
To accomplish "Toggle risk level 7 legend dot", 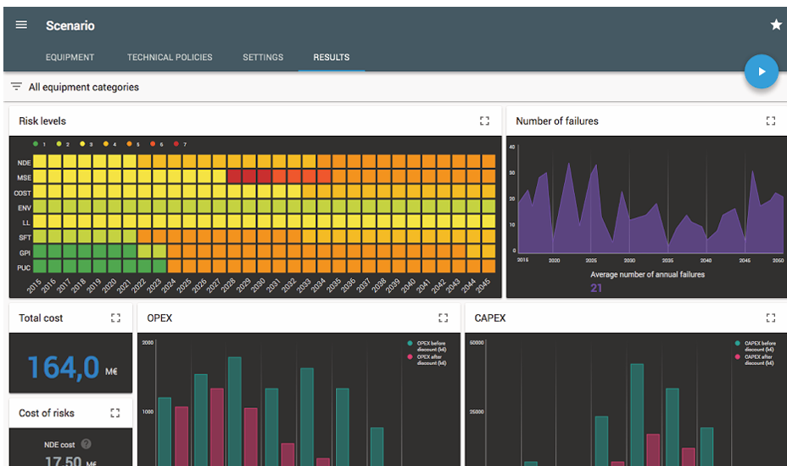I will (176, 144).
